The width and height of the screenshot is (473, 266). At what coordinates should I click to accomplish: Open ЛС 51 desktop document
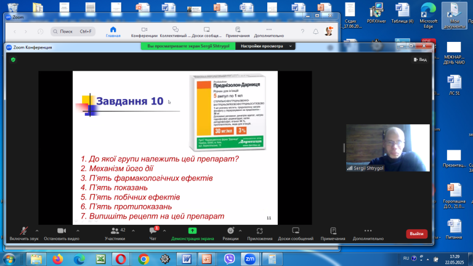pyautogui.click(x=454, y=85)
